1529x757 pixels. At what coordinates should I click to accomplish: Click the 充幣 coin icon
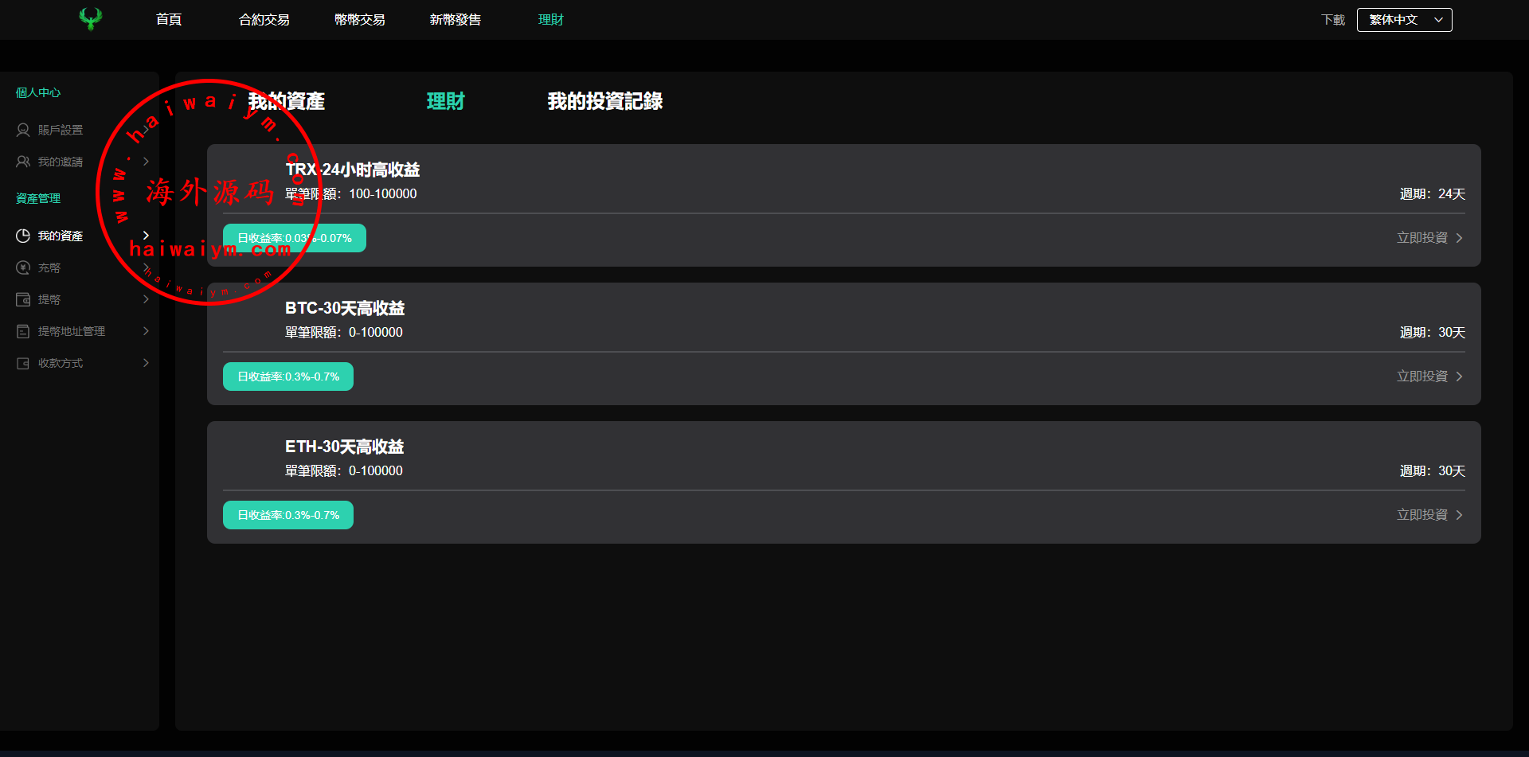tap(23, 267)
